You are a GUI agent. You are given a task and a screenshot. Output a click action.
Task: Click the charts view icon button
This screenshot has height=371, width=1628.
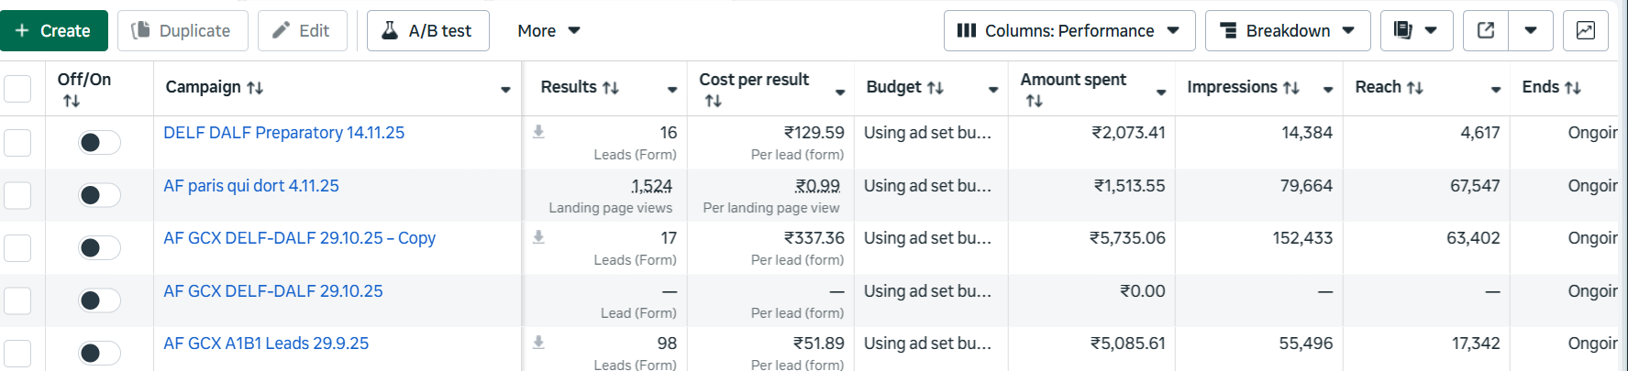click(1585, 30)
